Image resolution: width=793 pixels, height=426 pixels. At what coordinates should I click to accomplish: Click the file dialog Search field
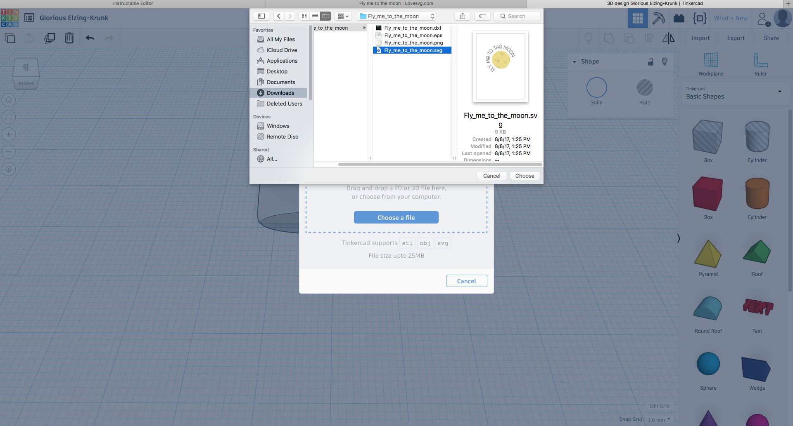pos(517,16)
